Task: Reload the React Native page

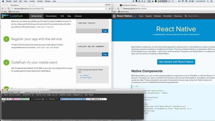Action: (118, 8)
